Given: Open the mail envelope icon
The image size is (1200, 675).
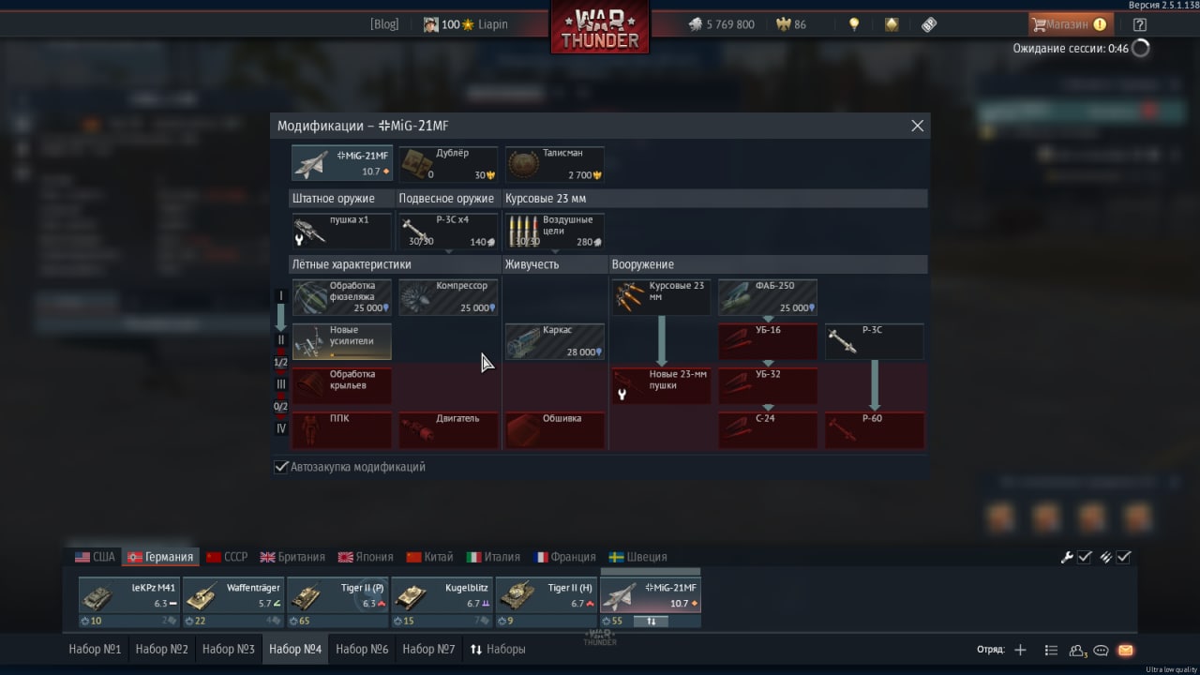Looking at the screenshot, I should click(1126, 650).
